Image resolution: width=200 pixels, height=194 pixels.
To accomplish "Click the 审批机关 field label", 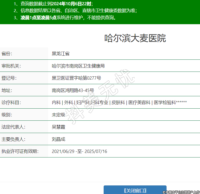I will pyautogui.click(x=11, y=66).
